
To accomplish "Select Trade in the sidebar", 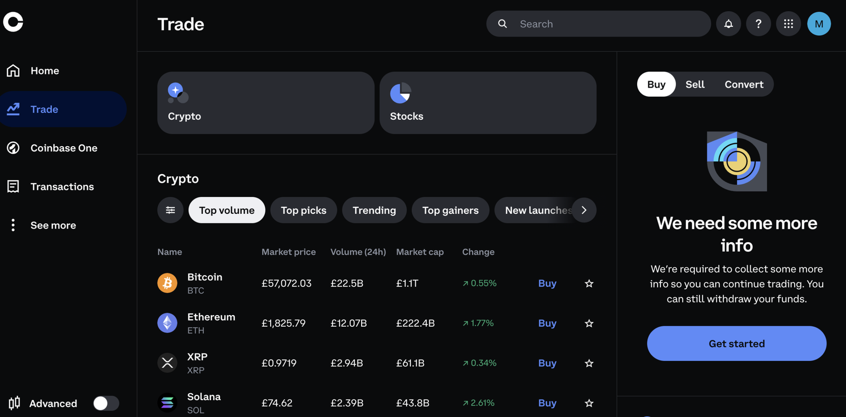I will point(63,109).
